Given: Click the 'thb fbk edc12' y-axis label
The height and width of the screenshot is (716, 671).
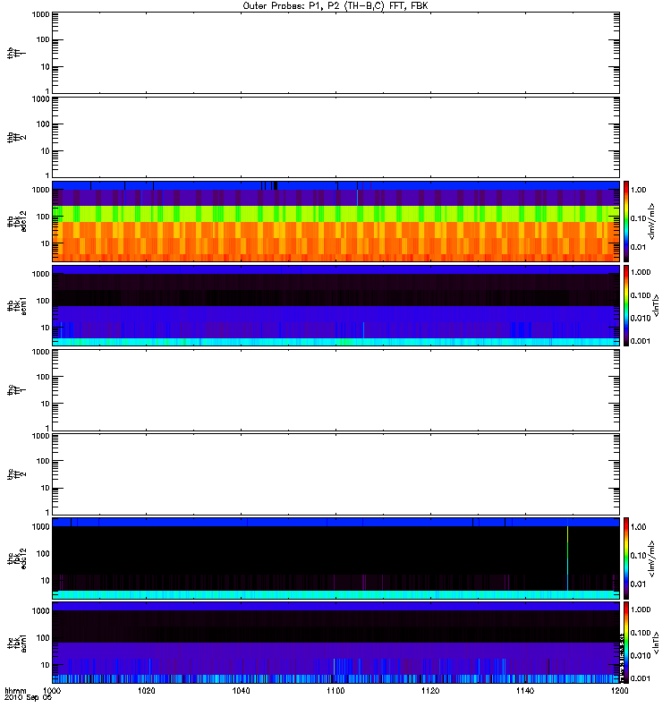Looking at the screenshot, I should pyautogui.click(x=17, y=221).
